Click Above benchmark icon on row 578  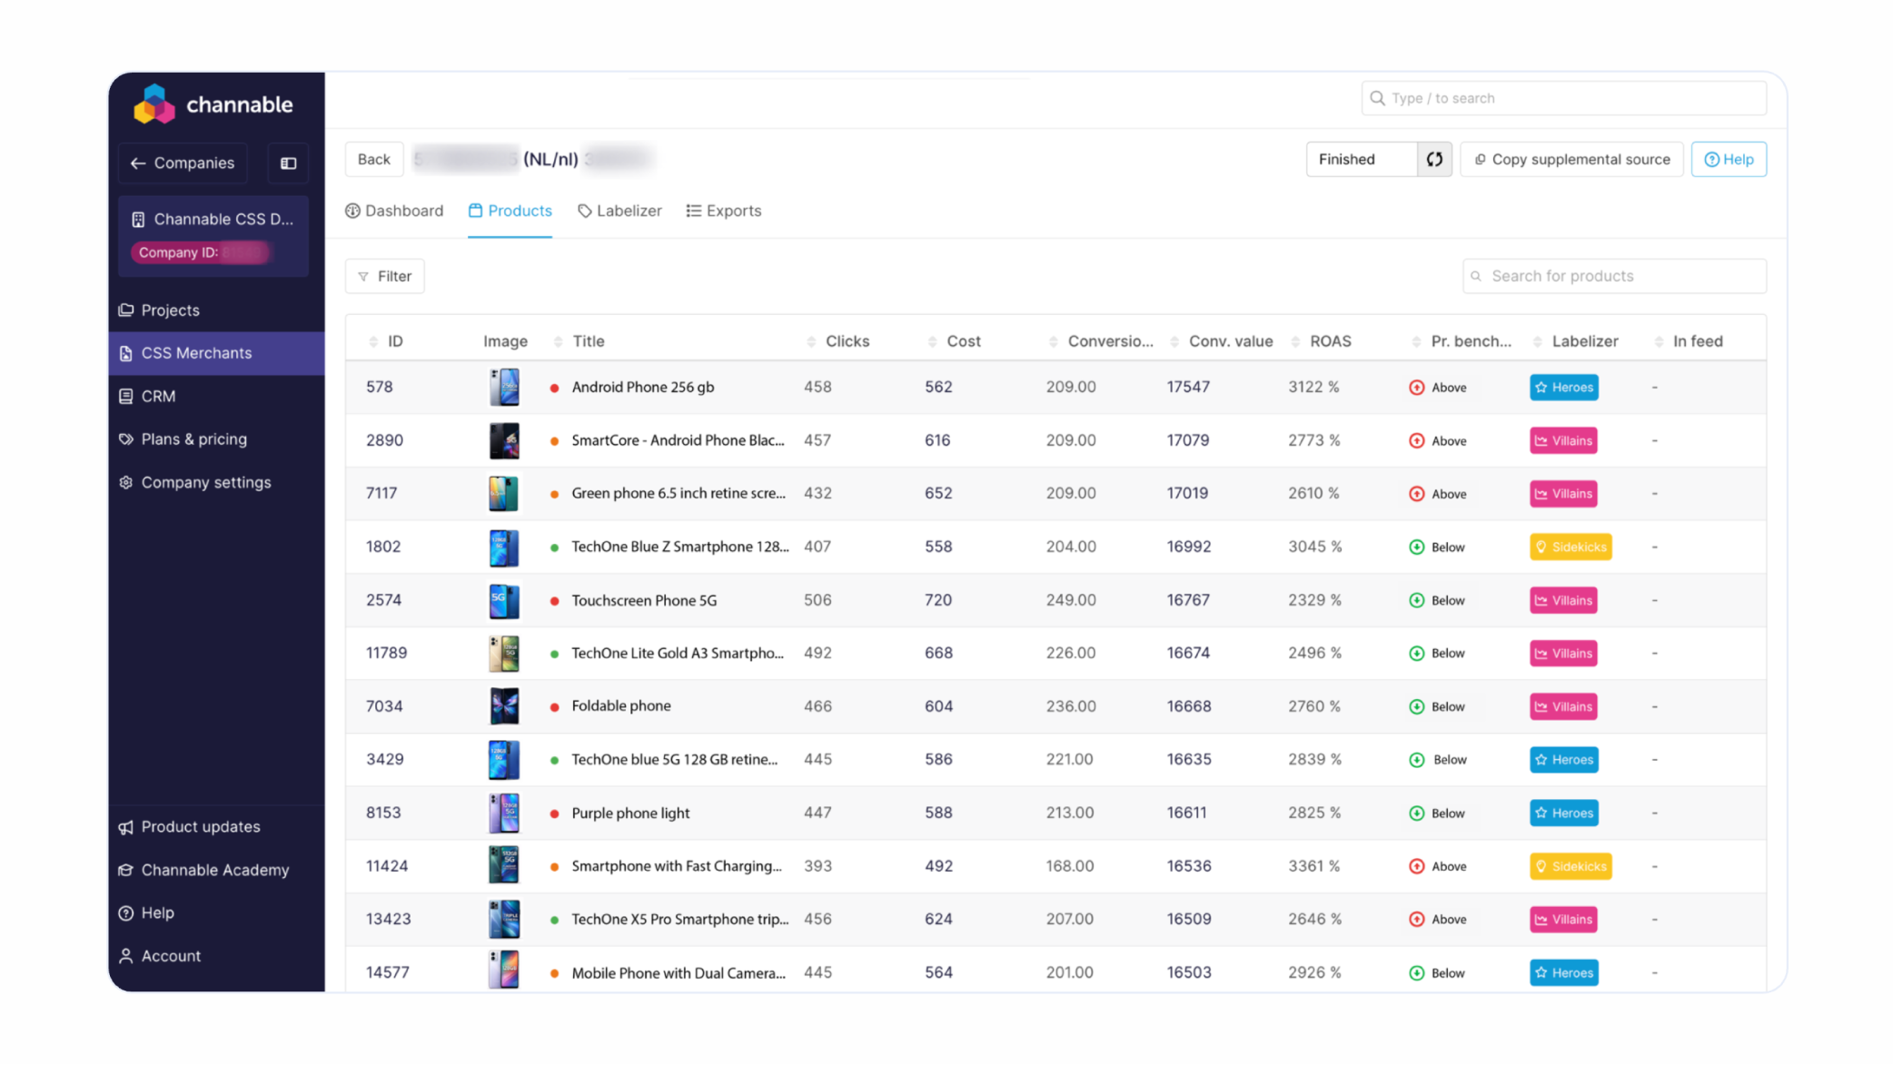pyautogui.click(x=1416, y=388)
